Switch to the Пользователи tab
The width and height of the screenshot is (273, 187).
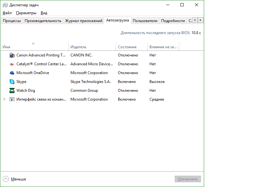(145, 21)
